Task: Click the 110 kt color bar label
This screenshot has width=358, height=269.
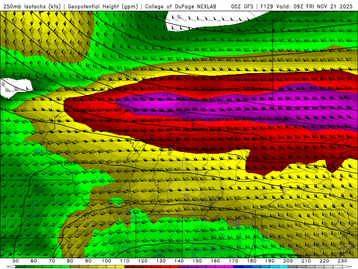Action: tap(124, 261)
